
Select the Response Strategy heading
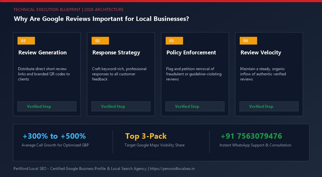[116, 53]
